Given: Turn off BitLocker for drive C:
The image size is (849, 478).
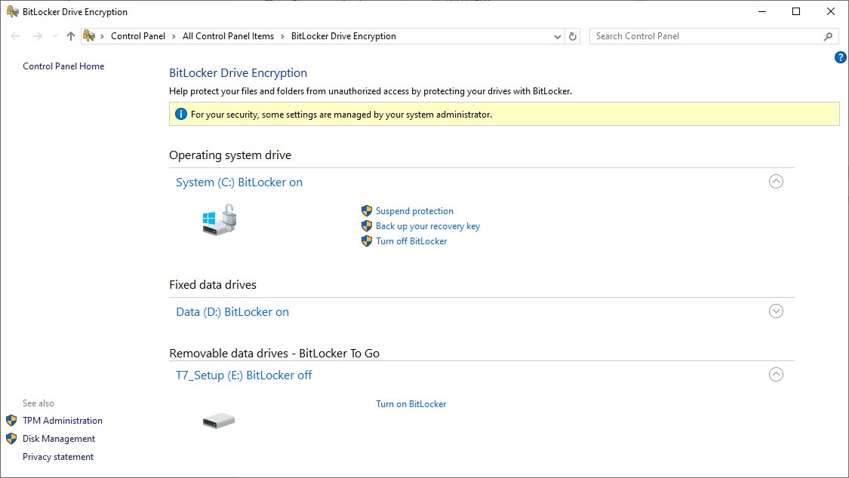Looking at the screenshot, I should coord(411,241).
